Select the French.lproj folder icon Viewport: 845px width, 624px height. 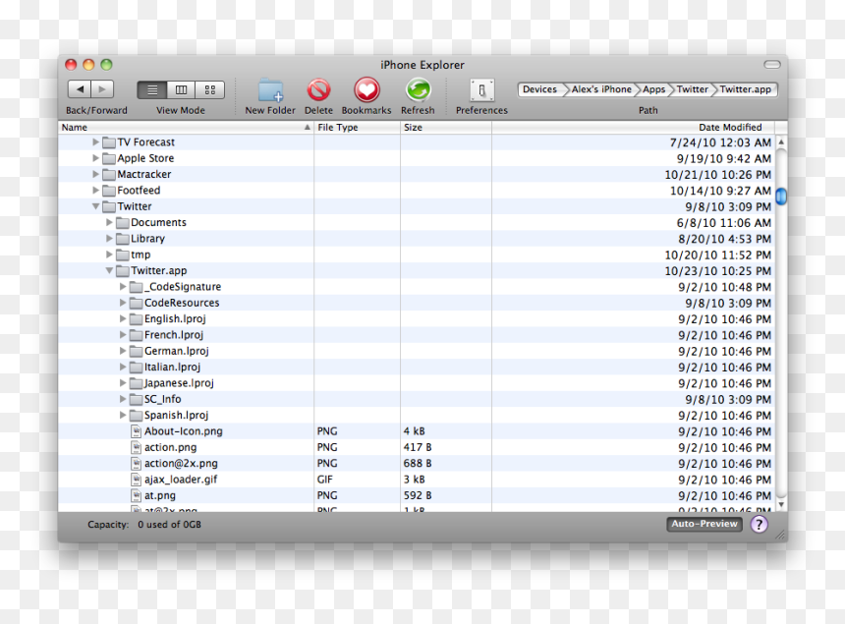137,335
